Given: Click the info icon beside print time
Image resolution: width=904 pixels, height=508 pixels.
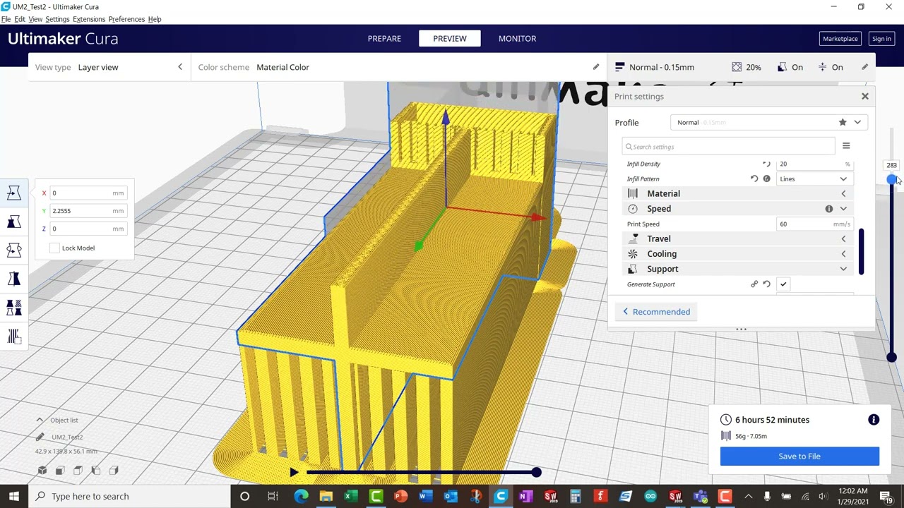Looking at the screenshot, I should pyautogui.click(x=874, y=420).
